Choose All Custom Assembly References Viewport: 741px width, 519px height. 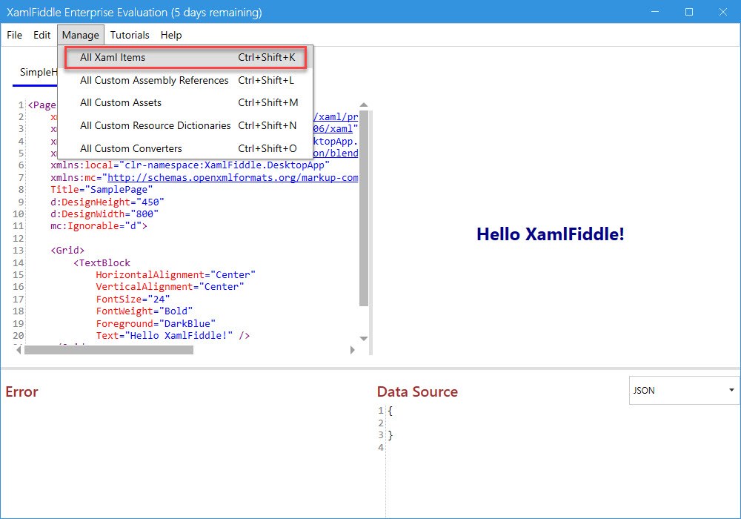click(186, 80)
